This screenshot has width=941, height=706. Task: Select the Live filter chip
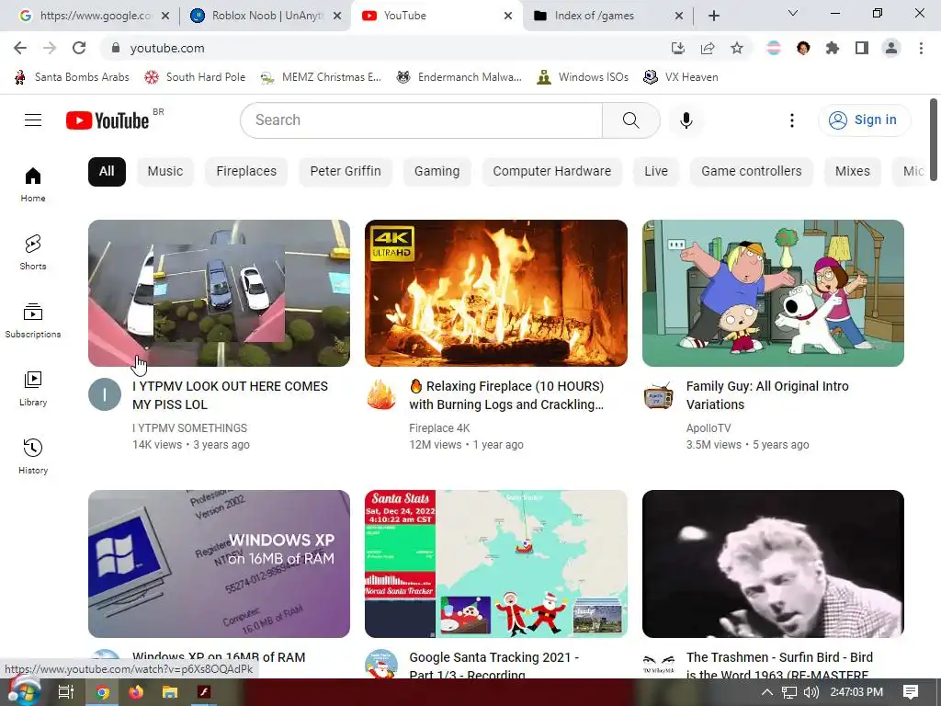(x=656, y=172)
